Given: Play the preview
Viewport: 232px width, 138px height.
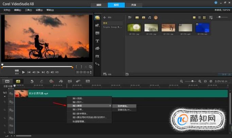Looking at the screenshot, I should (23, 72).
